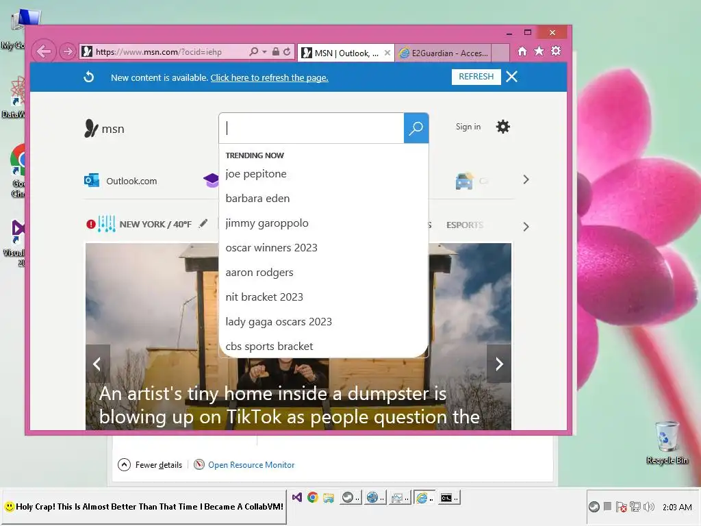The height and width of the screenshot is (526, 701).
Task: Click the browser Home icon
Action: click(x=522, y=51)
